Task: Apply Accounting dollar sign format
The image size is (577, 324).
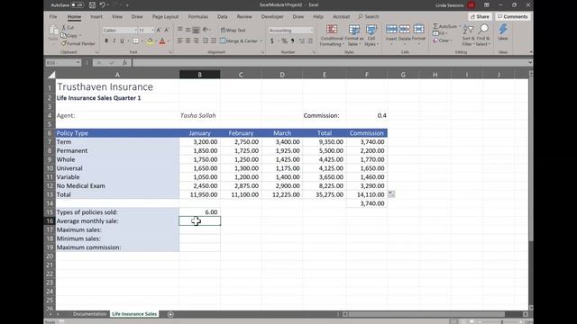Action: [x=272, y=40]
